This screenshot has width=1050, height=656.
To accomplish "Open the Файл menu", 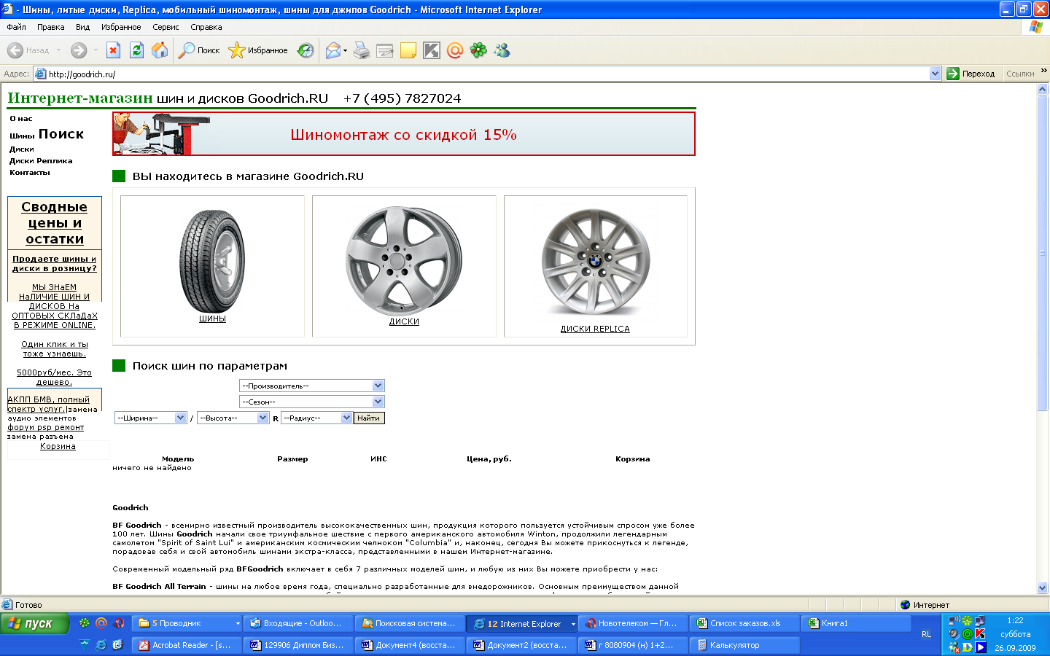I will 16,27.
